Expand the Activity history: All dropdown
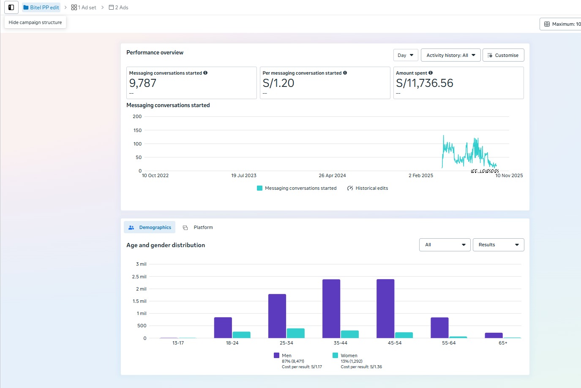 pos(450,55)
